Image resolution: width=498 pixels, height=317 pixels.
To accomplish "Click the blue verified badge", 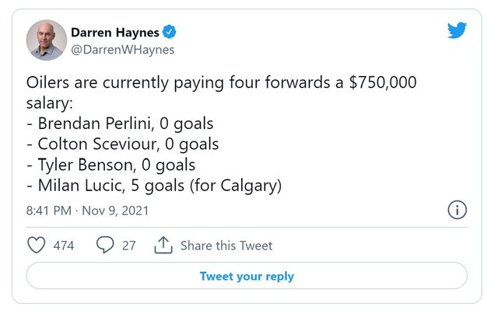I will pyautogui.click(x=168, y=32).
